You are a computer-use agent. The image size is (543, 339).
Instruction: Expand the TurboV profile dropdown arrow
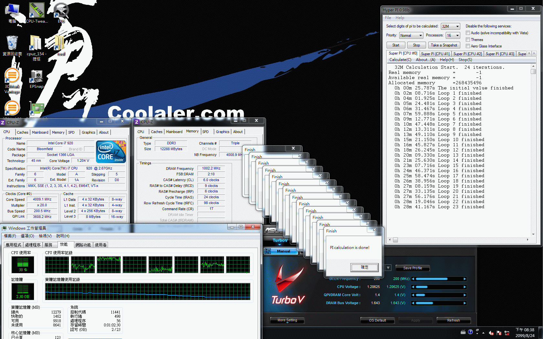[389, 268]
